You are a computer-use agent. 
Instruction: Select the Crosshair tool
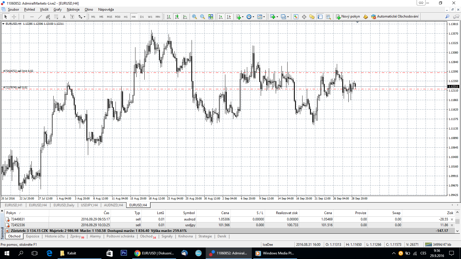pyautogui.click(x=14, y=17)
